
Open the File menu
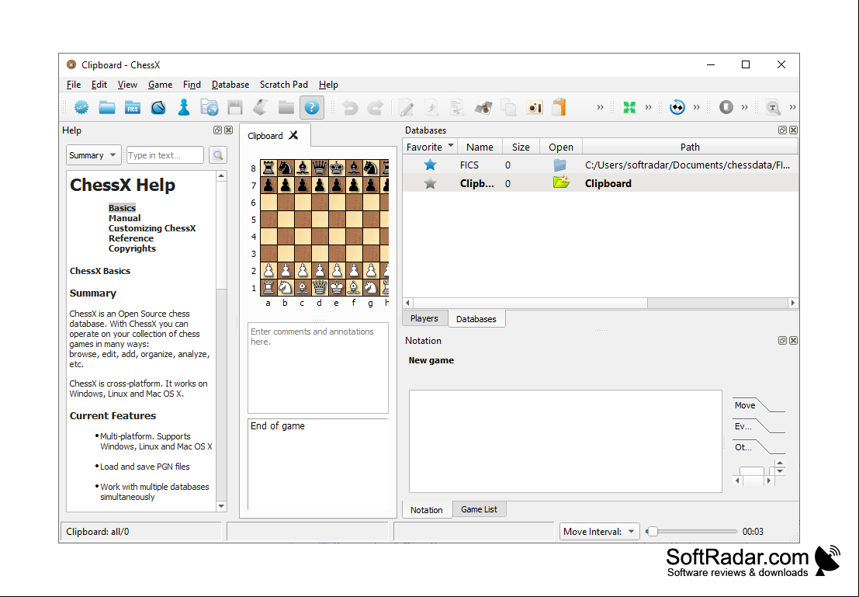click(74, 85)
